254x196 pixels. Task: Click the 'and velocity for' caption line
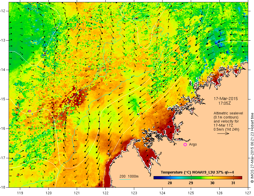click(x=226, y=121)
